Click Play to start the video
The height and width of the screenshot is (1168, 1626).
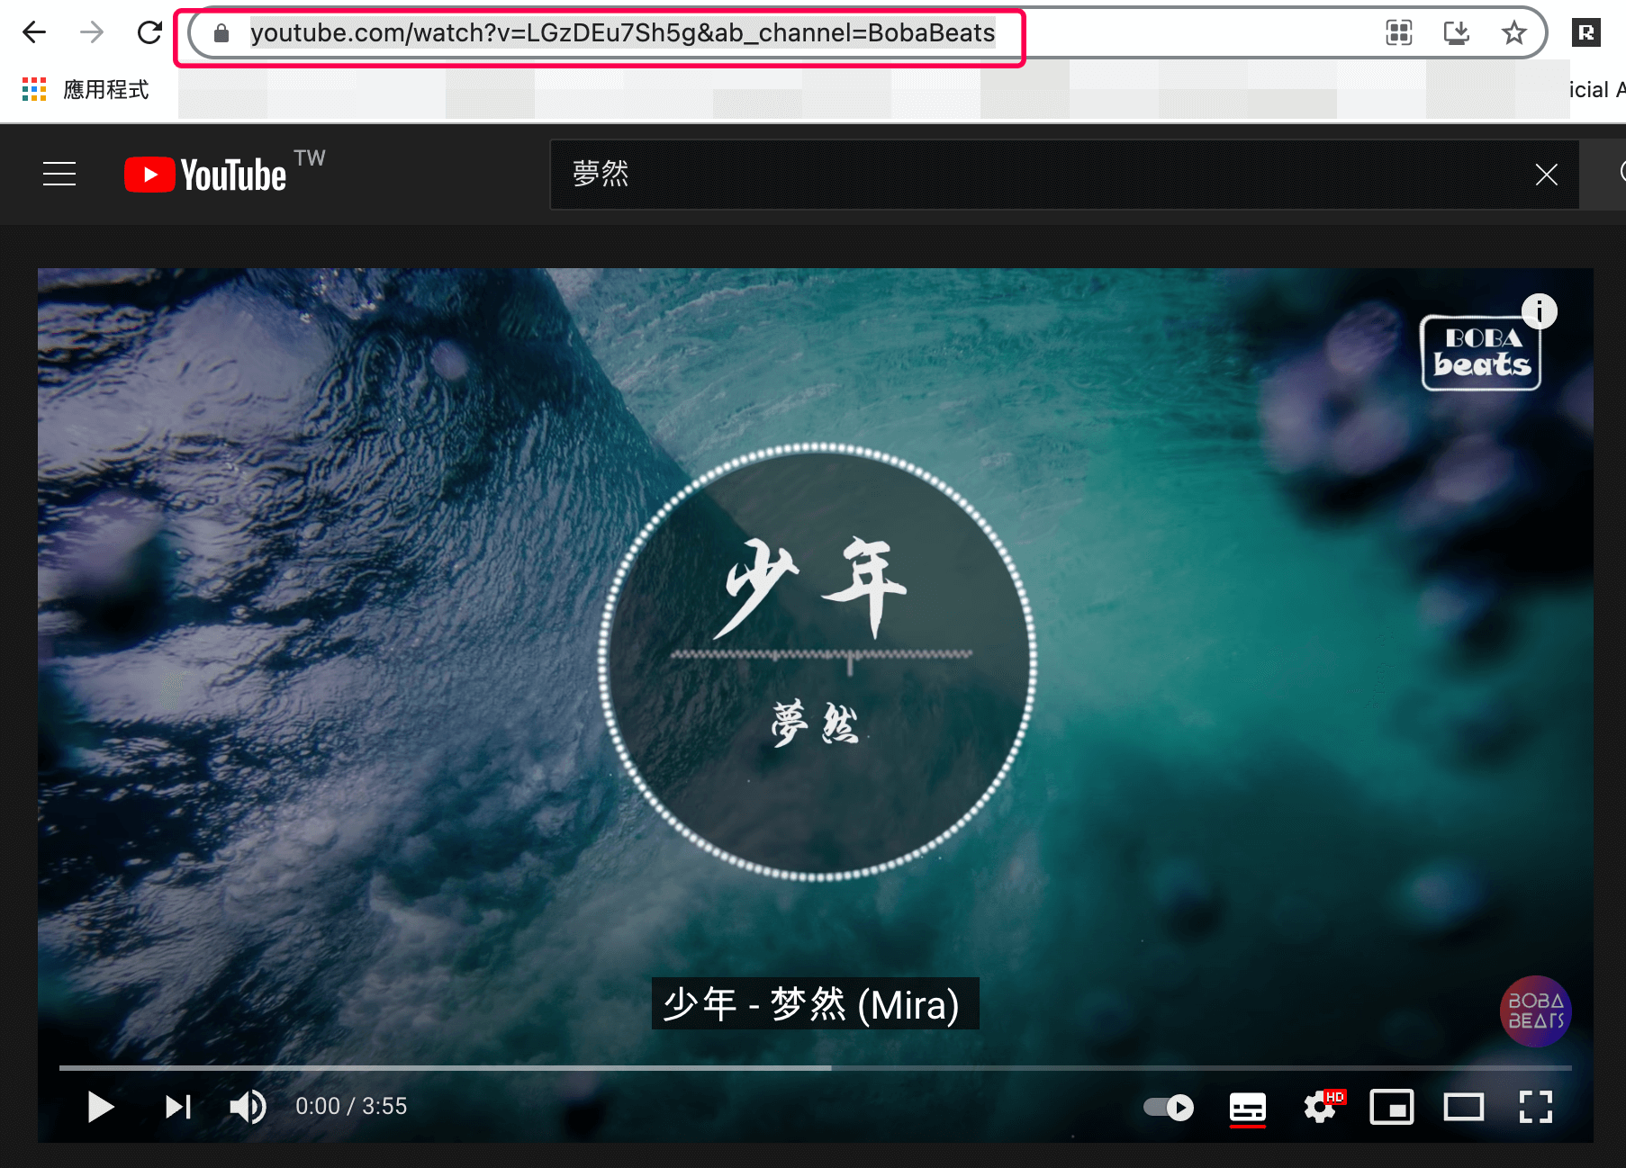click(x=100, y=1108)
